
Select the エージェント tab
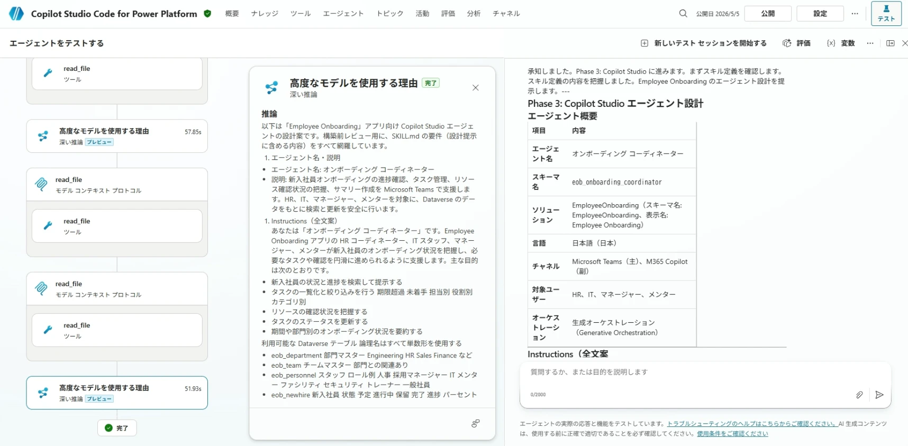pyautogui.click(x=343, y=14)
